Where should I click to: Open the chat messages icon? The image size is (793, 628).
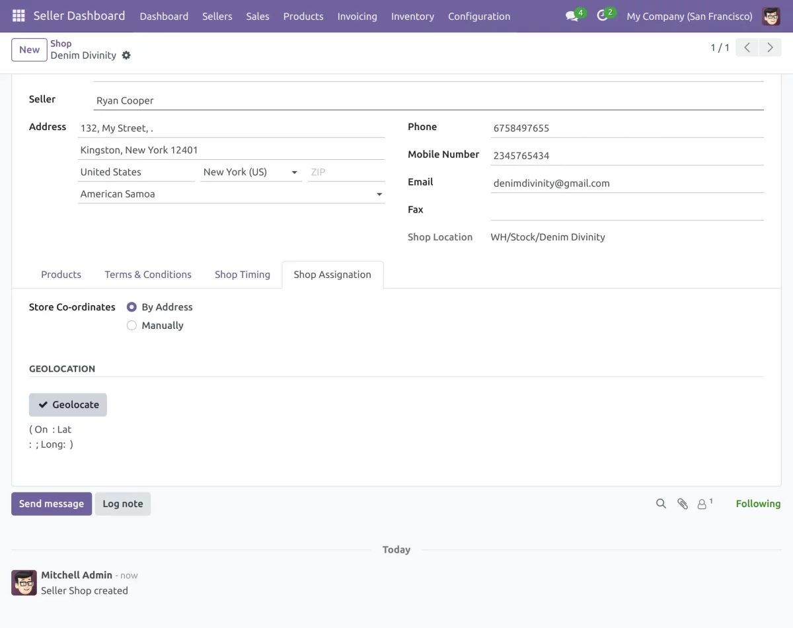pyautogui.click(x=572, y=16)
